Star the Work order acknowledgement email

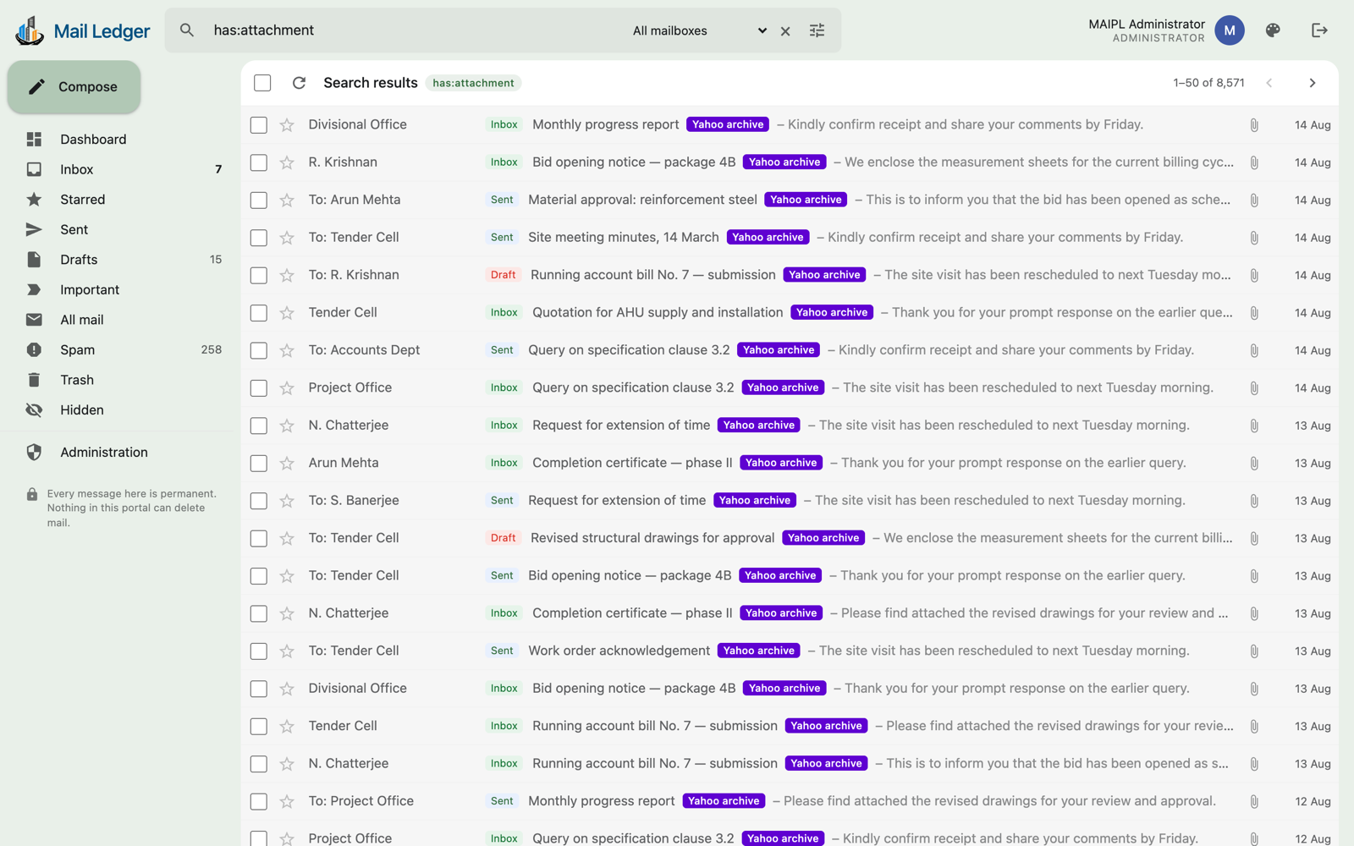287,651
